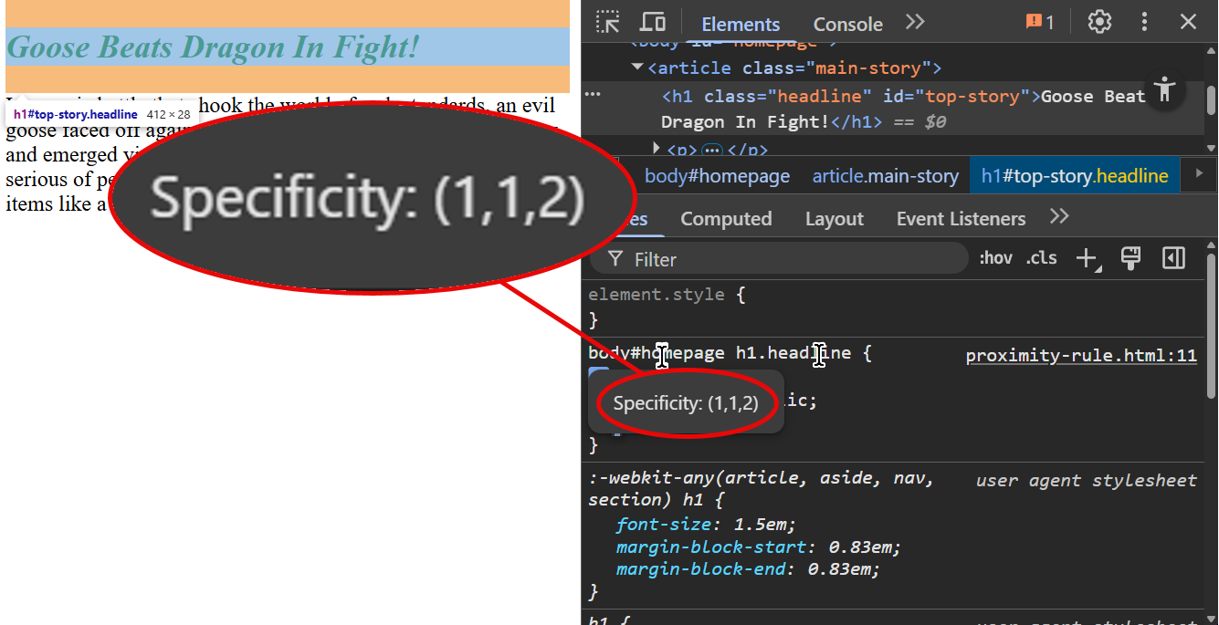This screenshot has width=1219, height=625.
Task: Click inside the styles Filter field
Action: click(x=785, y=259)
